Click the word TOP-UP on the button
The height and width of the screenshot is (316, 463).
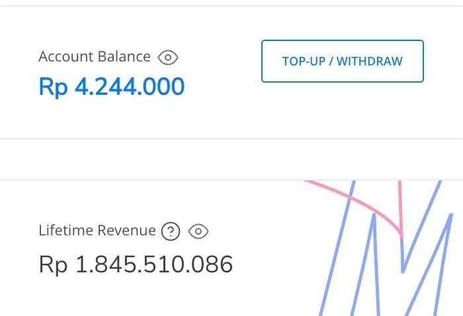[304, 61]
